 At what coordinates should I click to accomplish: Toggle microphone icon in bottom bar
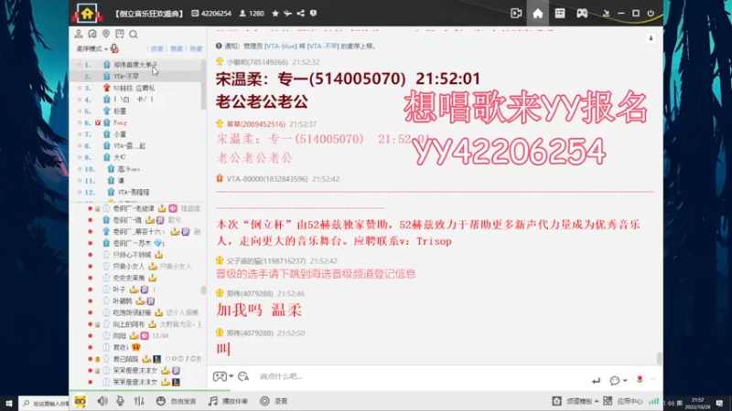[x=120, y=401]
